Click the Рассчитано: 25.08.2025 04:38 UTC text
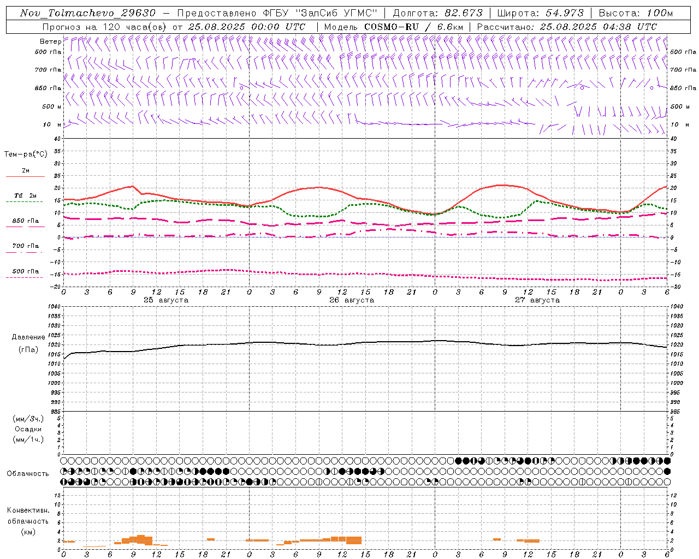This screenshot has width=699, height=559. pos(567,27)
